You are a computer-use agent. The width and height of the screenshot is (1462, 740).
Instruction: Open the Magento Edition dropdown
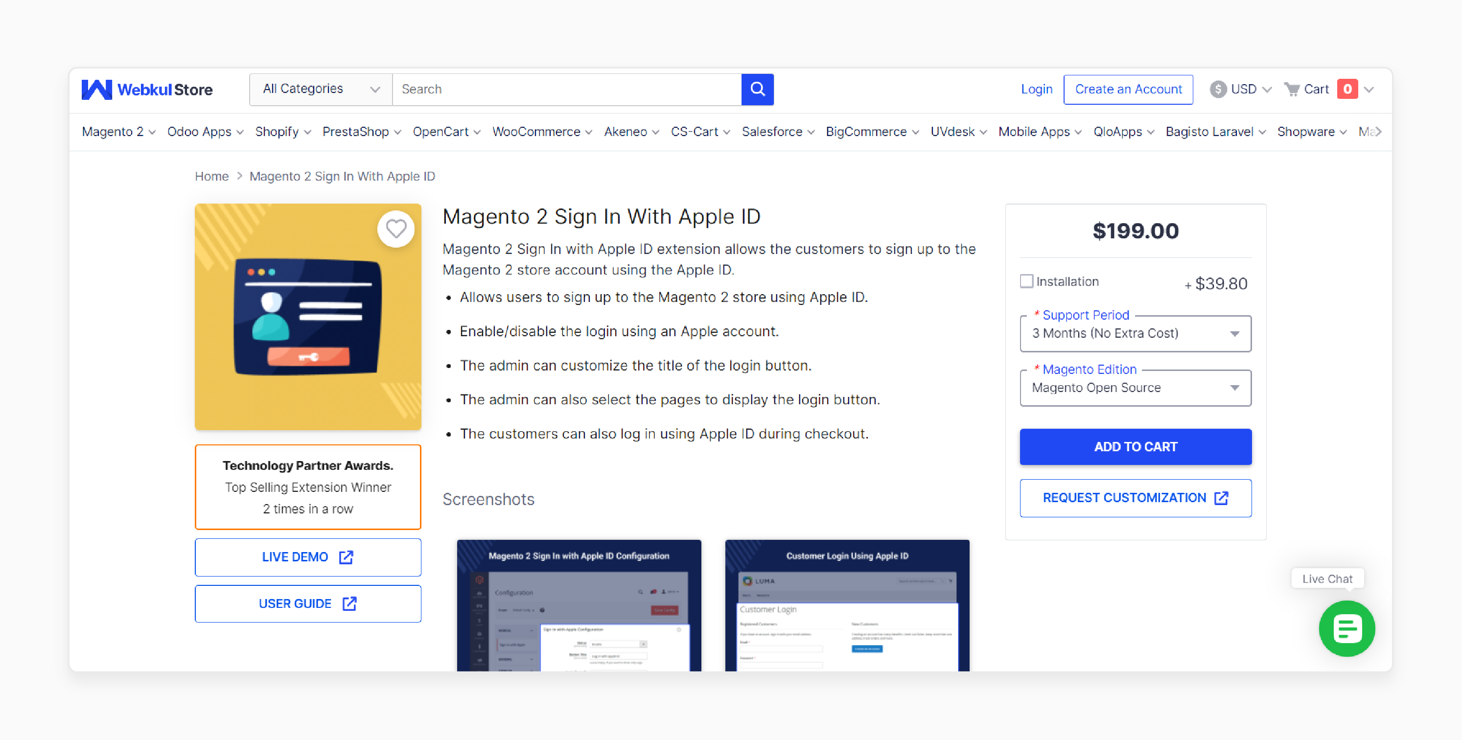(1135, 388)
